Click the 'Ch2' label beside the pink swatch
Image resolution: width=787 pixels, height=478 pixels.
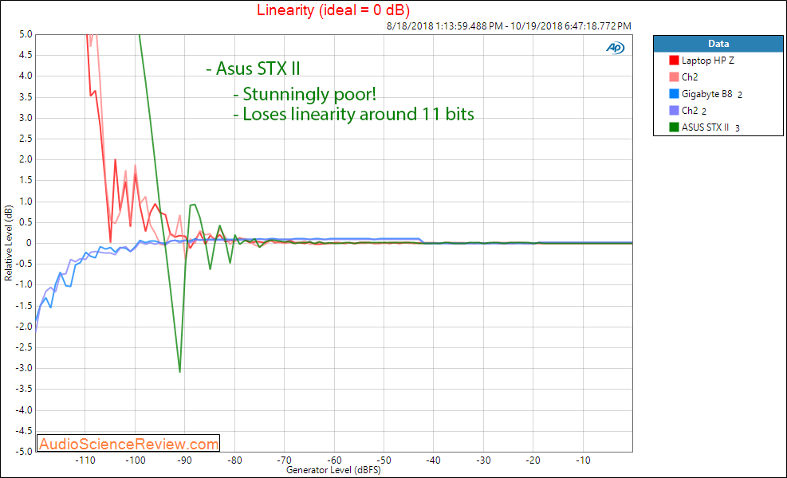(690, 76)
